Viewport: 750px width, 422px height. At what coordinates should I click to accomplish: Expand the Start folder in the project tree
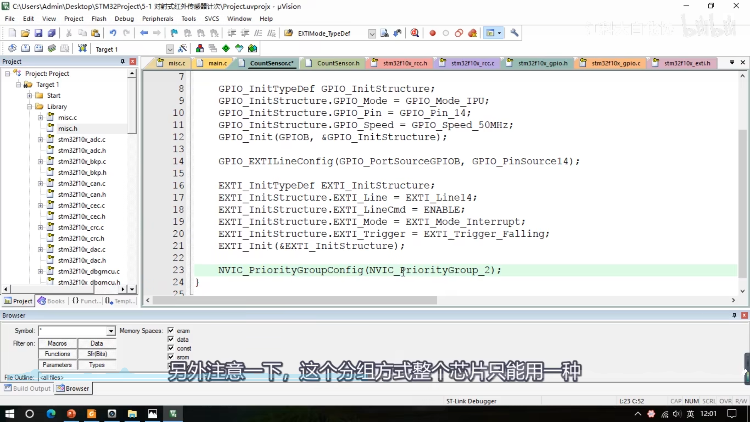pos(29,96)
